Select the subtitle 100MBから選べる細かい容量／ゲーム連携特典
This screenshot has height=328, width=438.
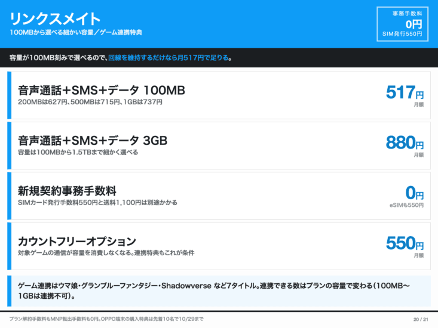pos(76,32)
